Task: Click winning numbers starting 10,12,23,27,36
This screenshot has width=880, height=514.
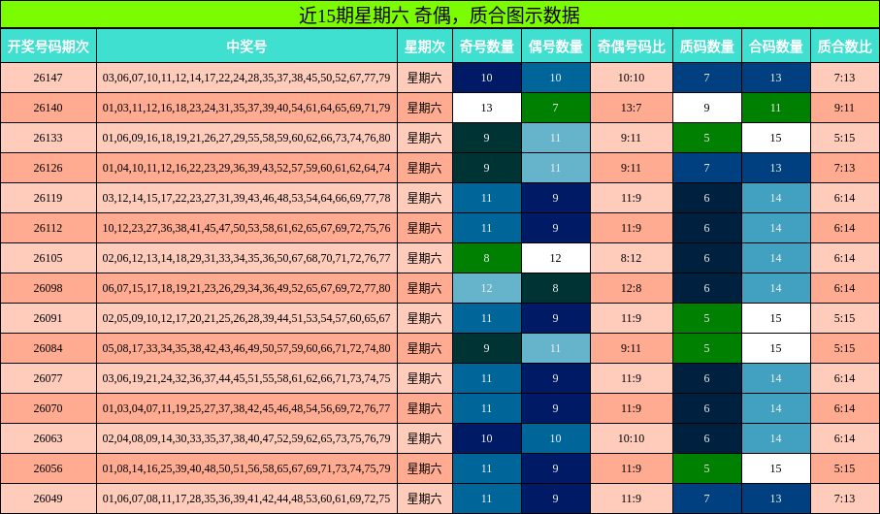Action: pos(247,228)
